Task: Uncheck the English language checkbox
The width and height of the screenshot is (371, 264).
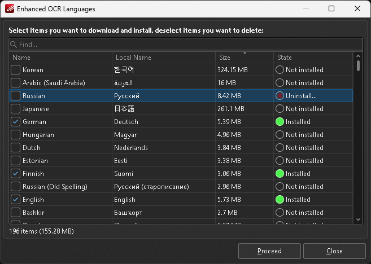Action: (15, 200)
